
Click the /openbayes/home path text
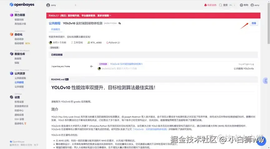[x=61, y=66]
